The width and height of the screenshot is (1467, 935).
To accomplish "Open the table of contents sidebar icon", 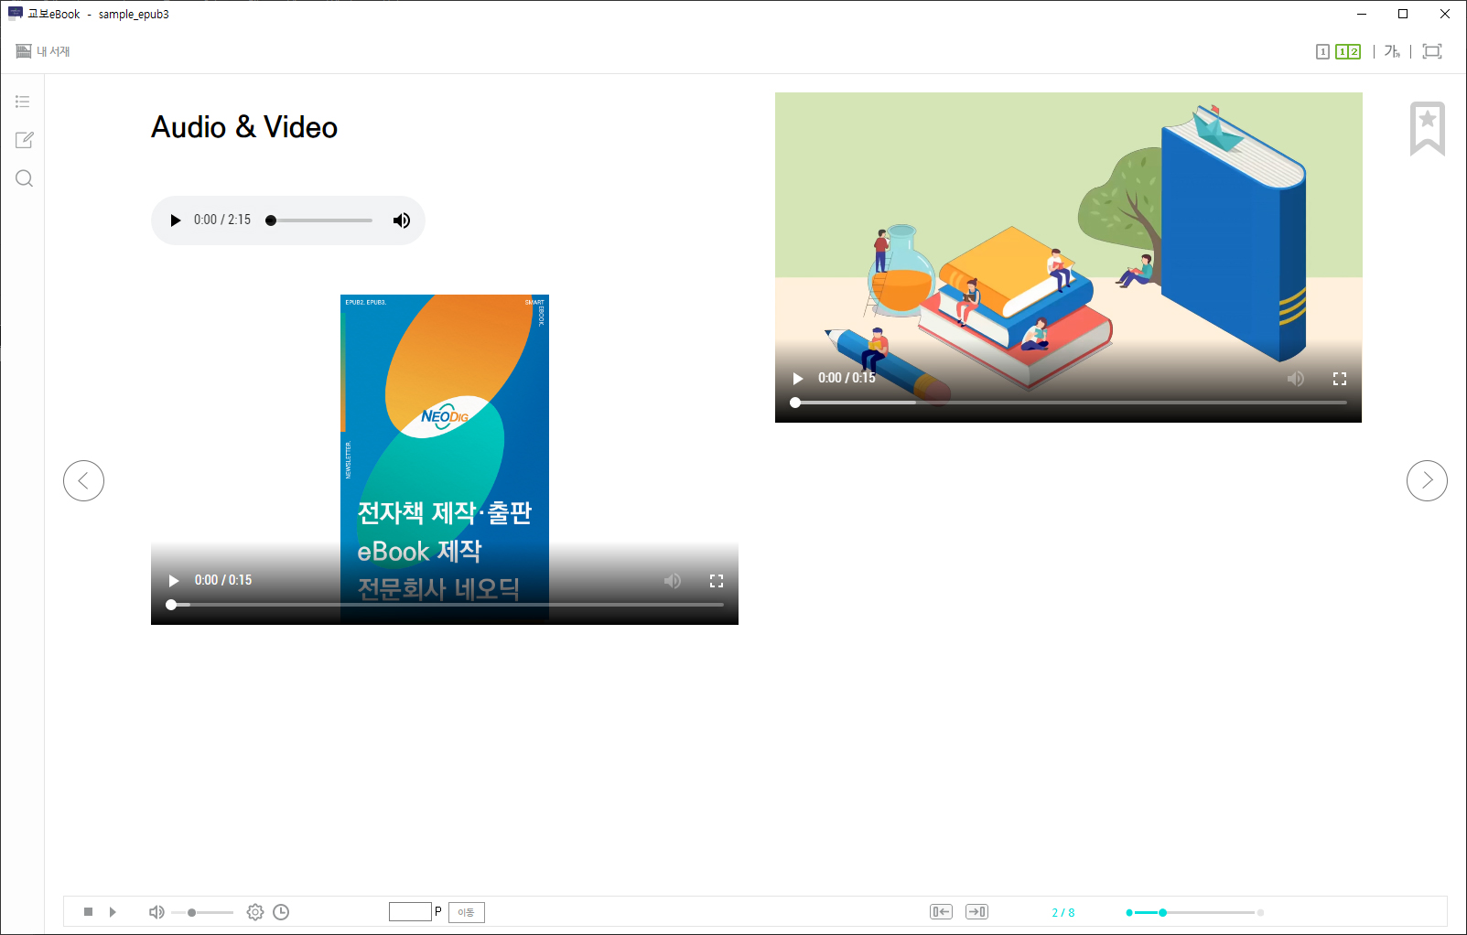I will [23, 102].
